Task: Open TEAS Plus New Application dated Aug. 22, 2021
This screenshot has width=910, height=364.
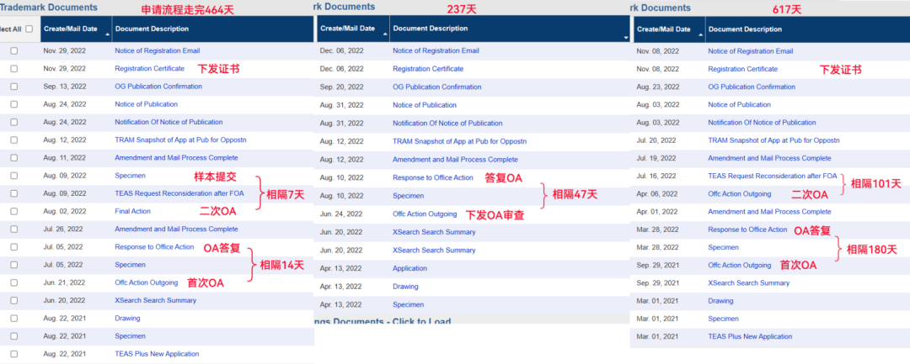Action: pyautogui.click(x=157, y=354)
